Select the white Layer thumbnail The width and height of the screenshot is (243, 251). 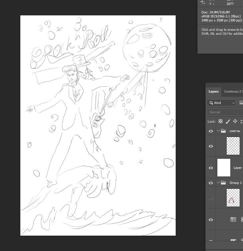click(224, 167)
